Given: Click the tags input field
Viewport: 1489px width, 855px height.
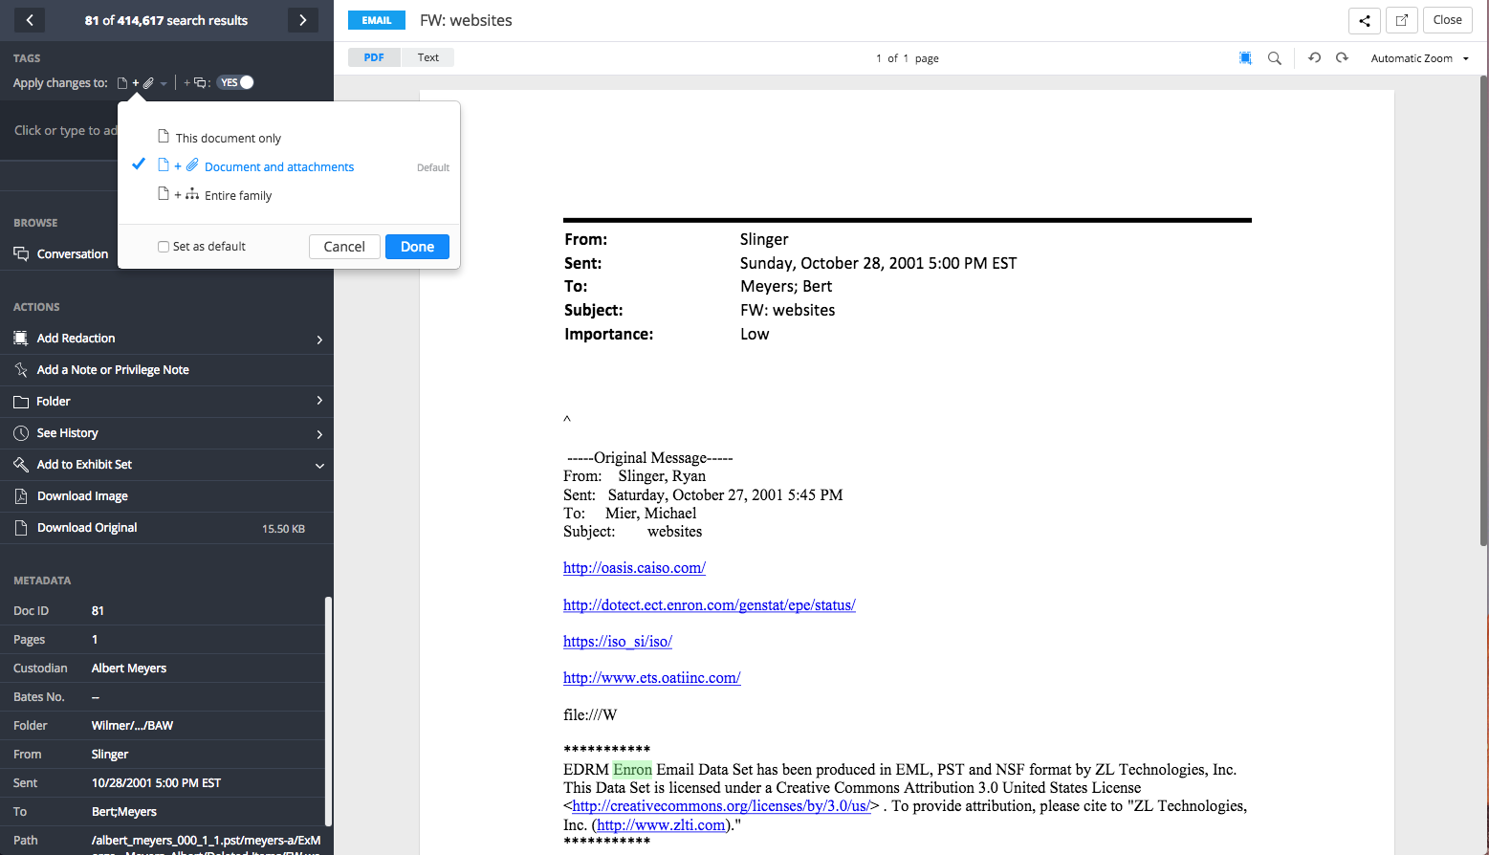Looking at the screenshot, I should (x=65, y=131).
